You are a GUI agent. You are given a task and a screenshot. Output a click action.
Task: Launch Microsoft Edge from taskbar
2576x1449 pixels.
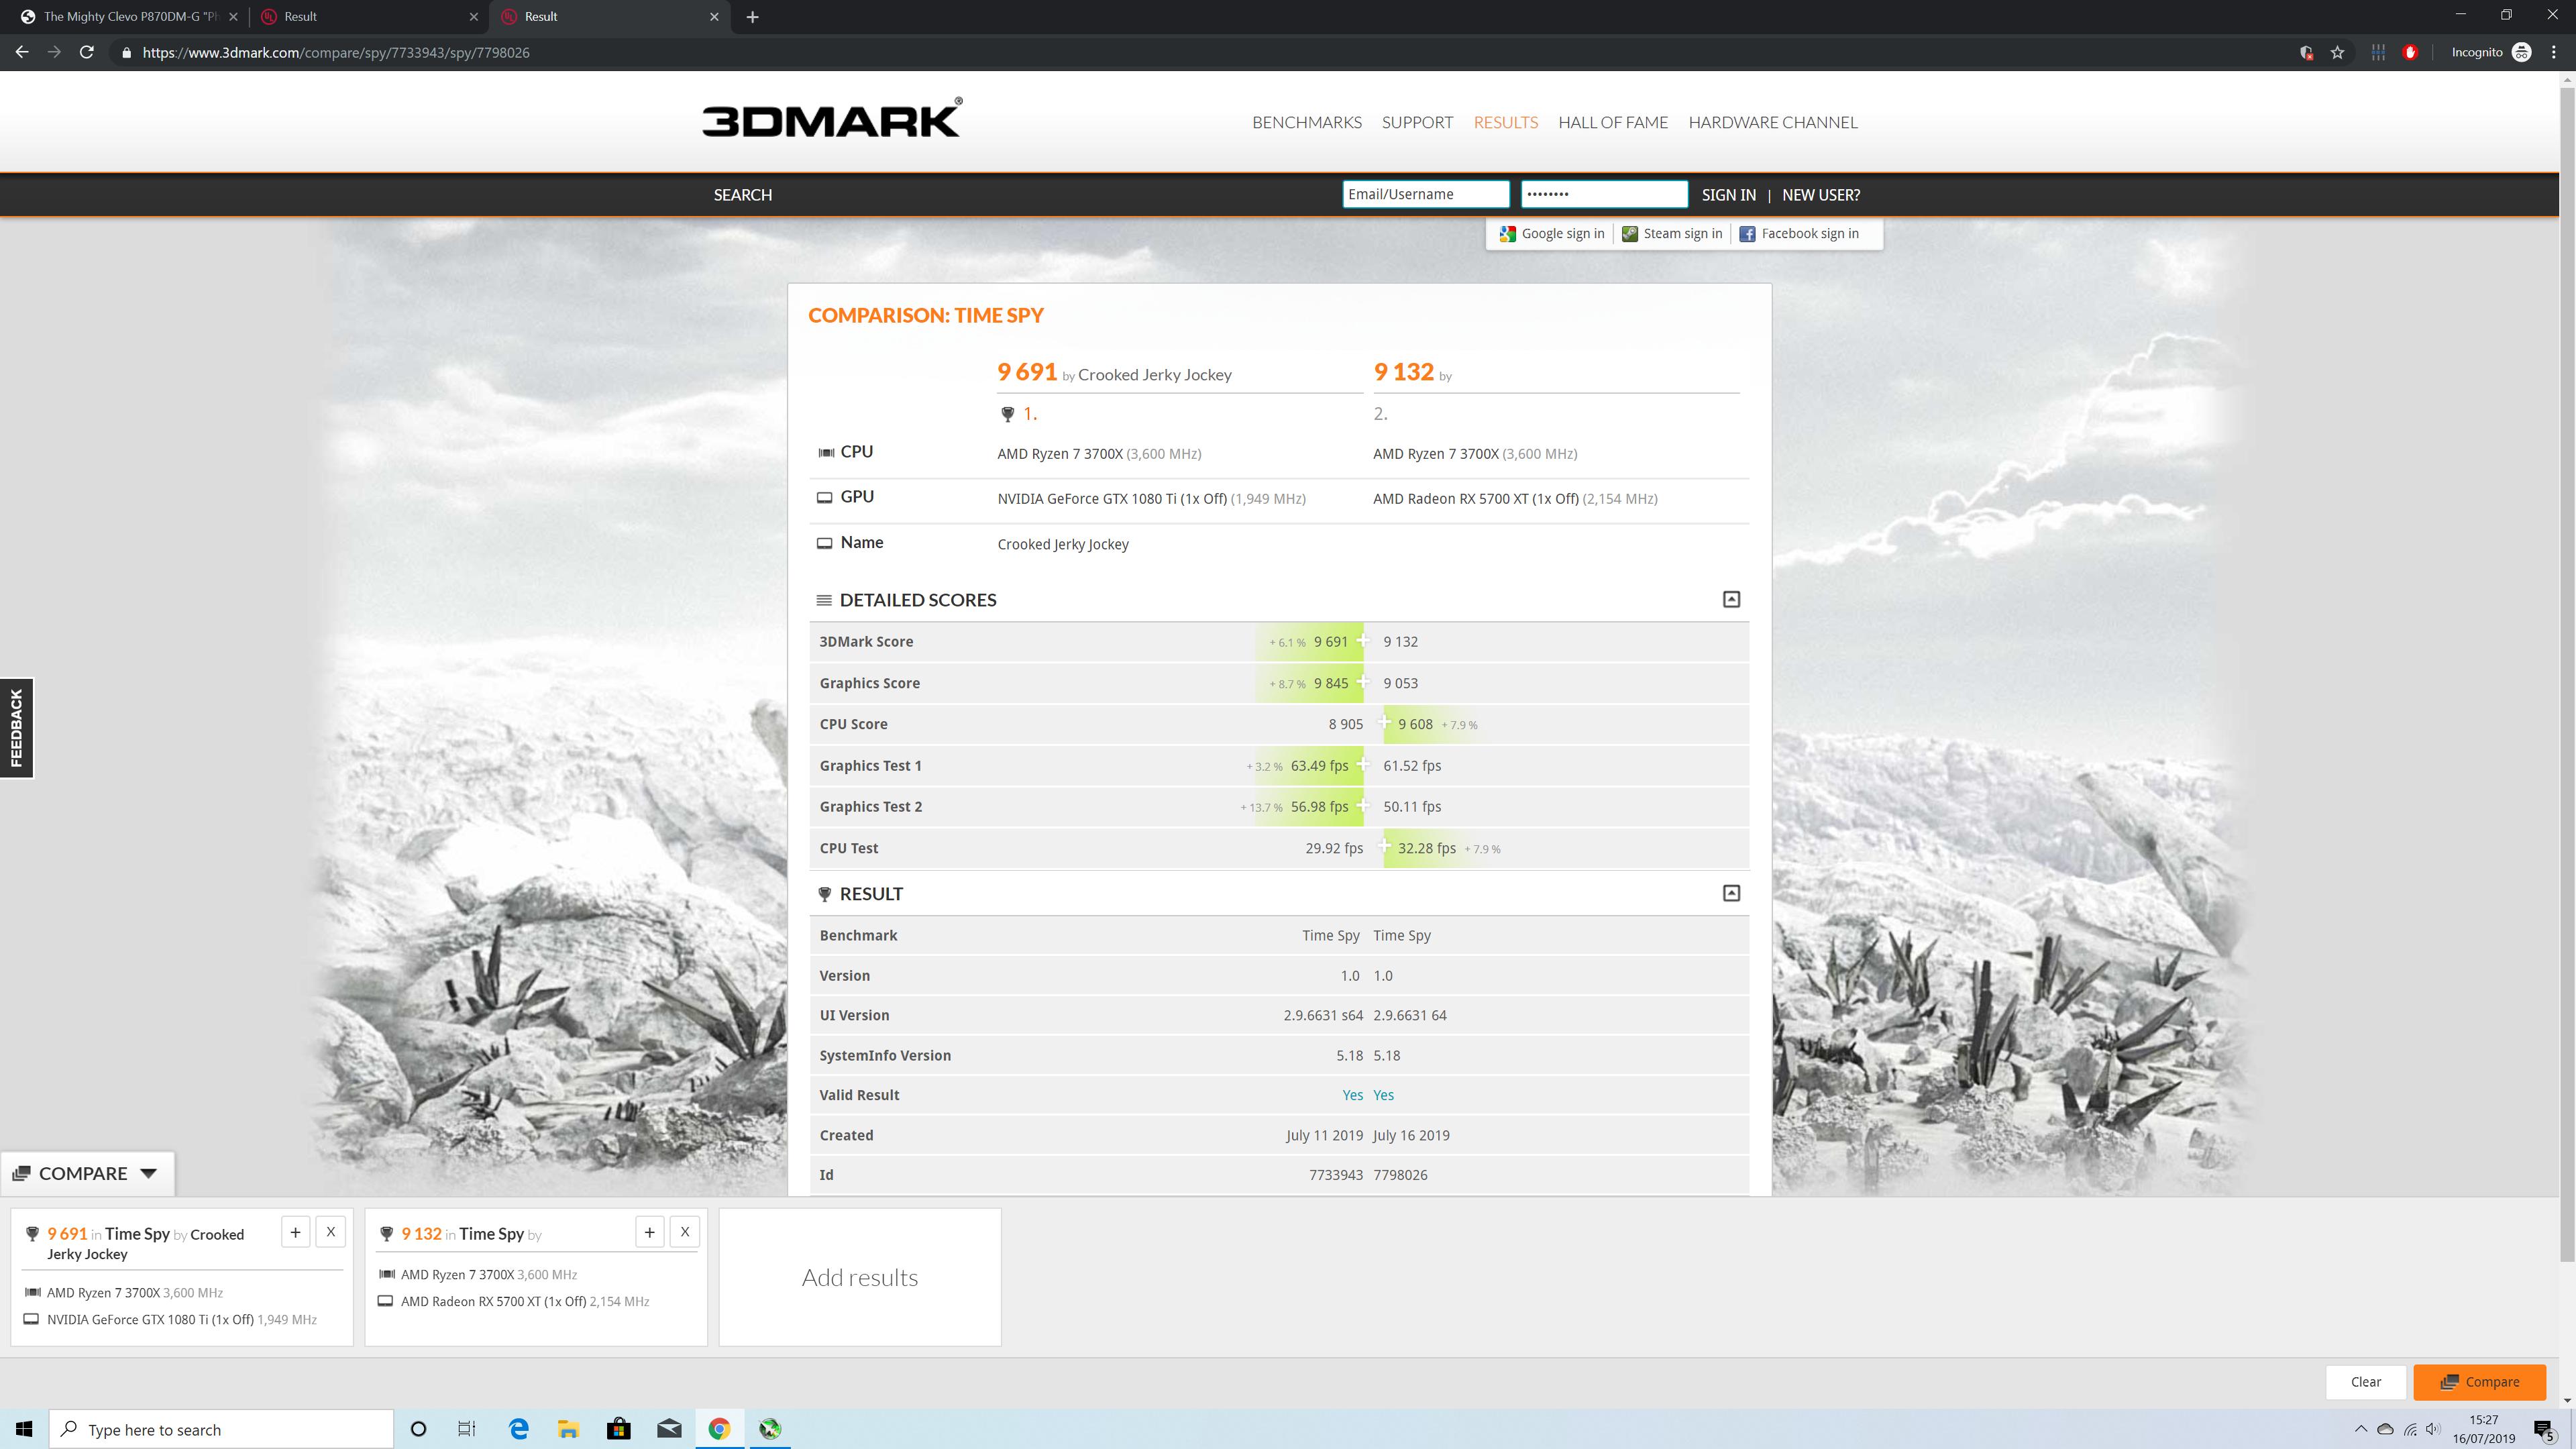[x=519, y=1429]
